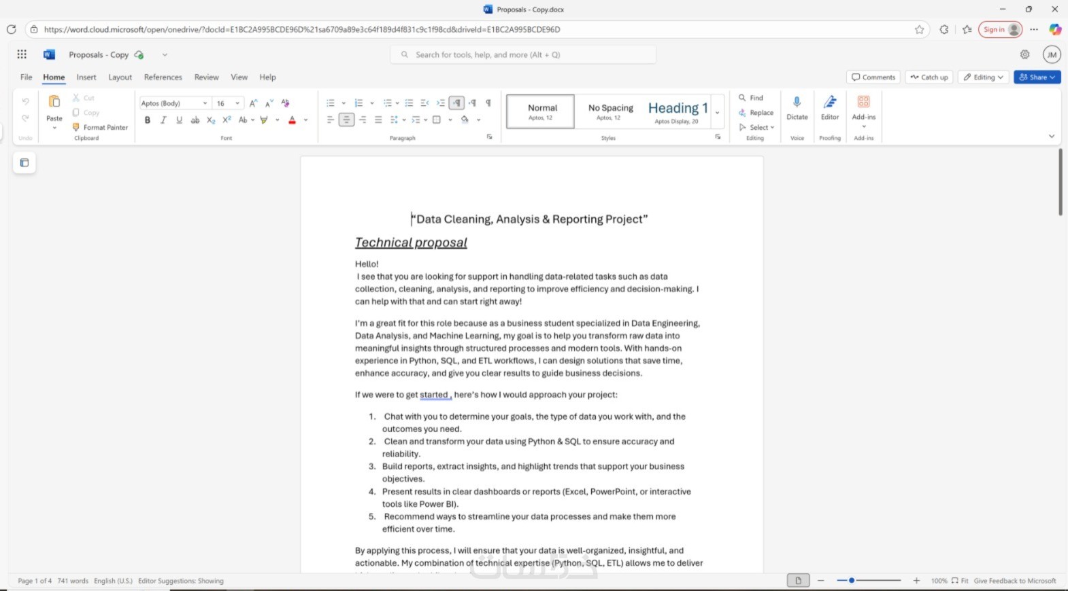Apply the red font color swatch

[x=292, y=120]
